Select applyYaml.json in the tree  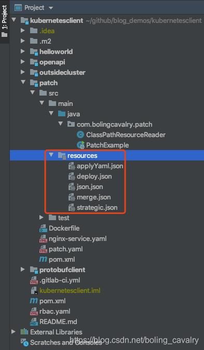[100, 166]
